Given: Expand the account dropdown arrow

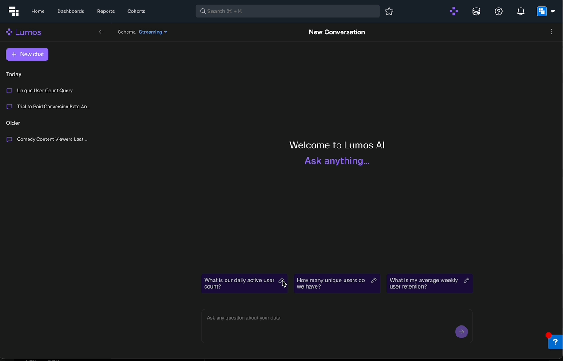Looking at the screenshot, I should click(553, 12).
